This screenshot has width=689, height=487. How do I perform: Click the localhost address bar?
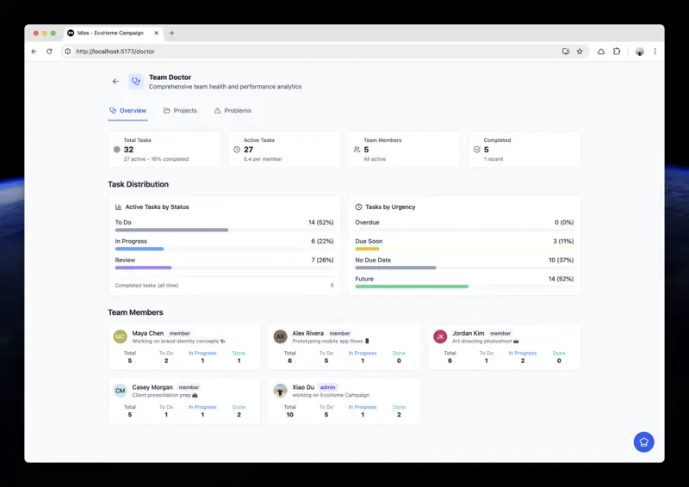[310, 52]
